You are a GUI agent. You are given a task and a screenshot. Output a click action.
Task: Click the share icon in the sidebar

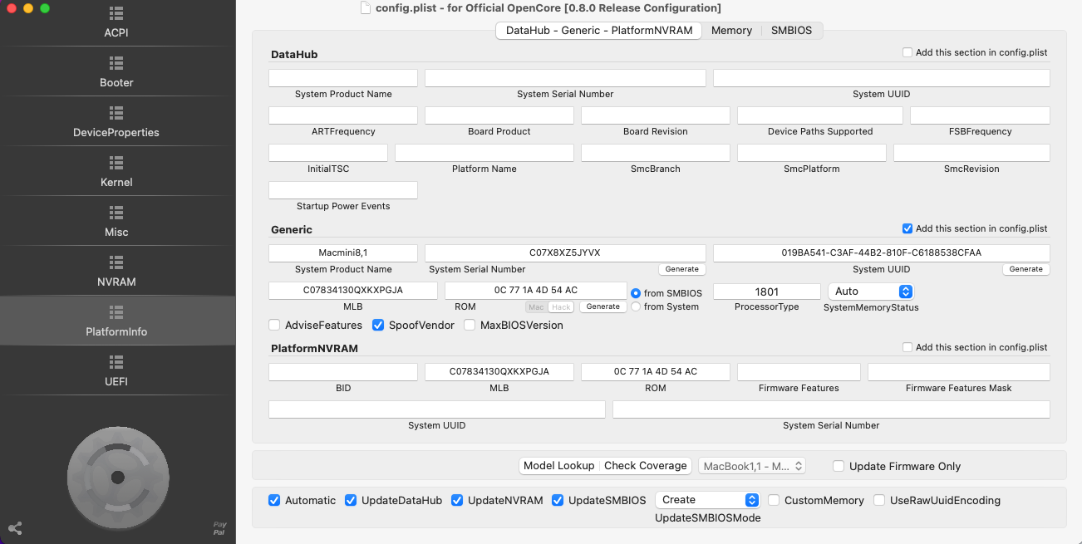point(15,528)
